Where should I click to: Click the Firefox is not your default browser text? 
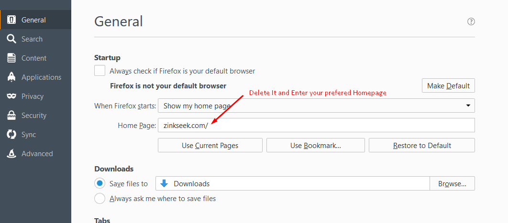coord(168,86)
